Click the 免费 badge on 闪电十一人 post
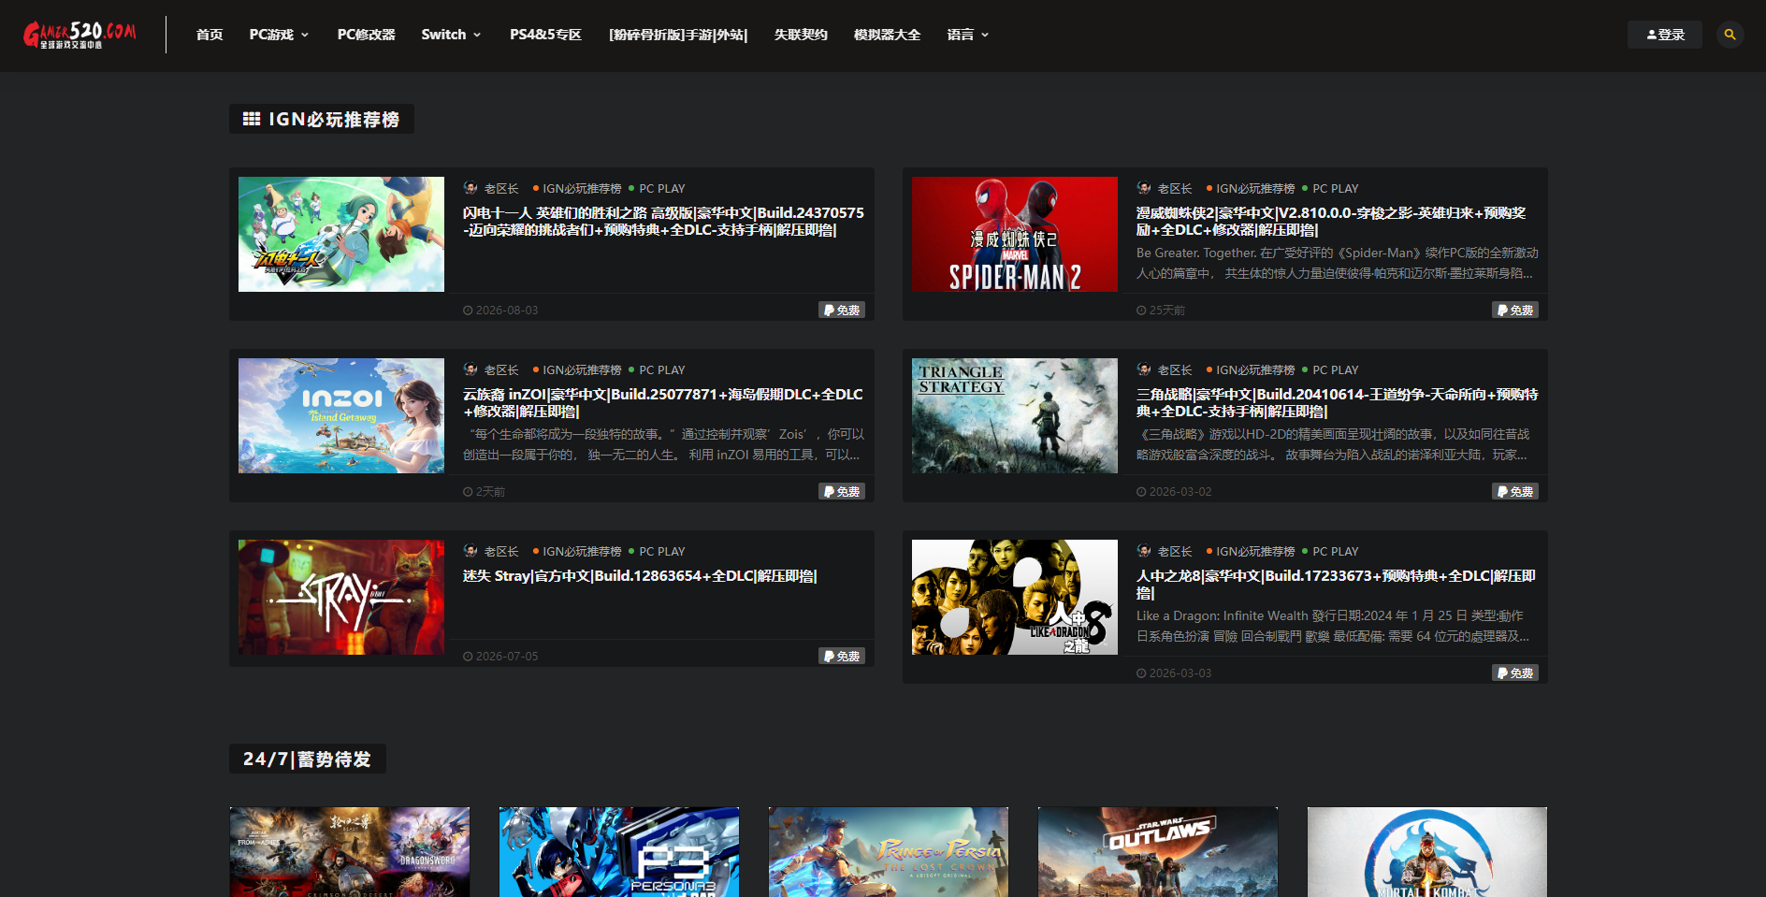Viewport: 1766px width, 897px height. point(842,310)
